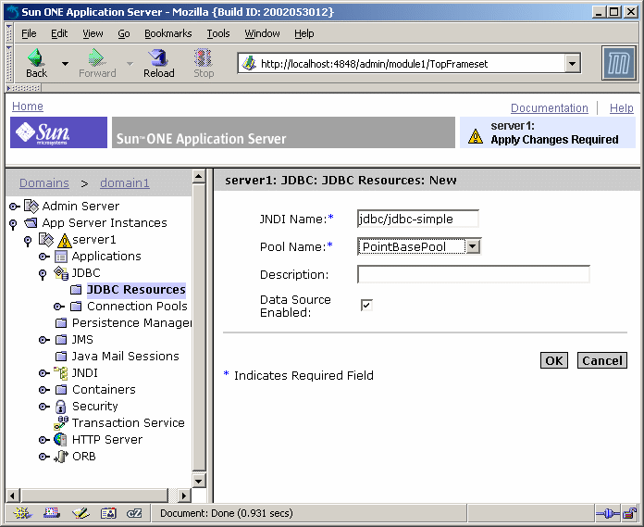Click the Reload page icon
The height and width of the screenshot is (527, 644).
click(158, 57)
